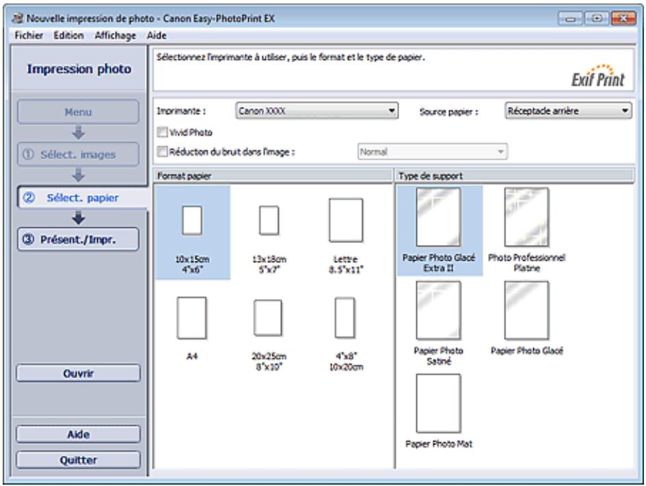The width and height of the screenshot is (646, 486).
Task: Click the Exif Print logo
Action: (598, 76)
